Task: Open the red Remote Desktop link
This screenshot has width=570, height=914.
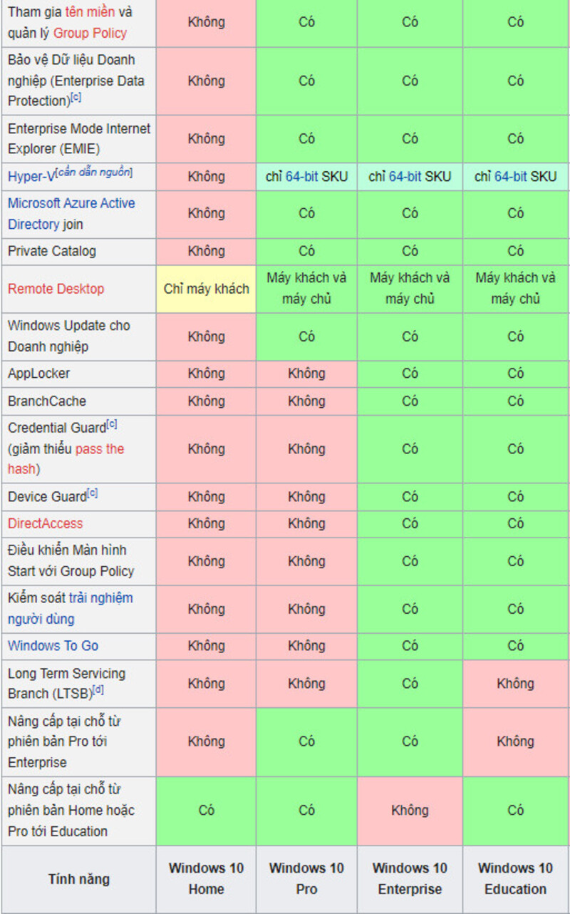Action: (56, 289)
